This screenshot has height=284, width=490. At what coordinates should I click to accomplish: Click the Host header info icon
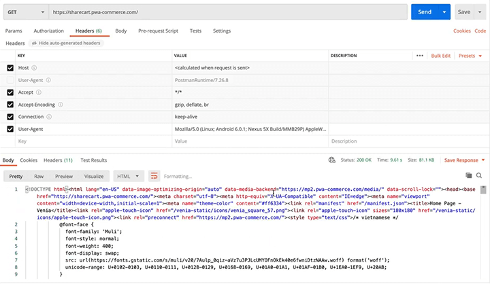[34, 68]
